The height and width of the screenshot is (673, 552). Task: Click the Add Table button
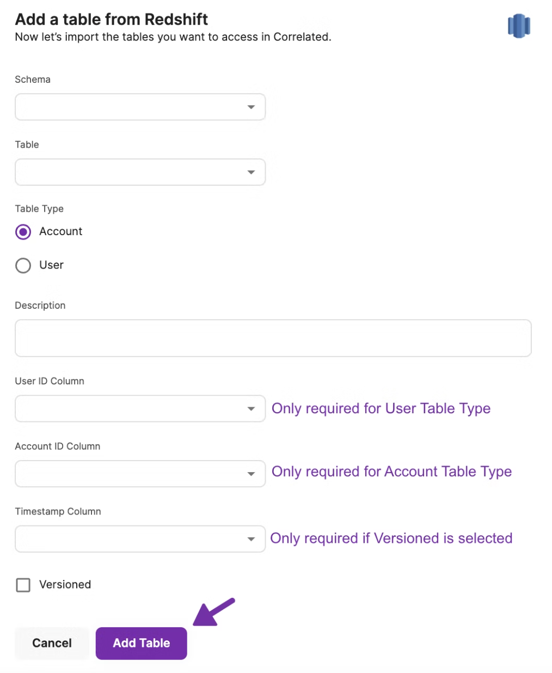click(x=142, y=643)
